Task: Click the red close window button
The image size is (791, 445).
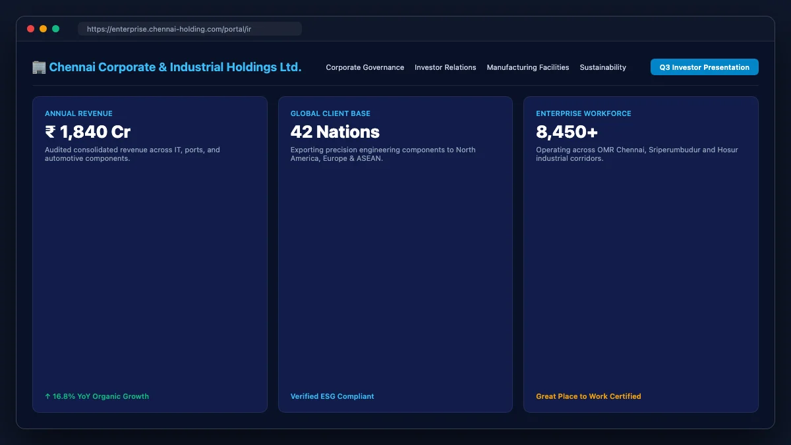Action: pyautogui.click(x=30, y=29)
